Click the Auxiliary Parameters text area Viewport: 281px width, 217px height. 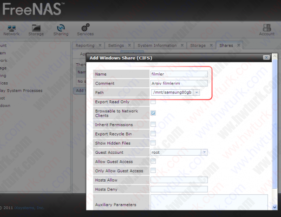pyautogui.click(x=209, y=202)
